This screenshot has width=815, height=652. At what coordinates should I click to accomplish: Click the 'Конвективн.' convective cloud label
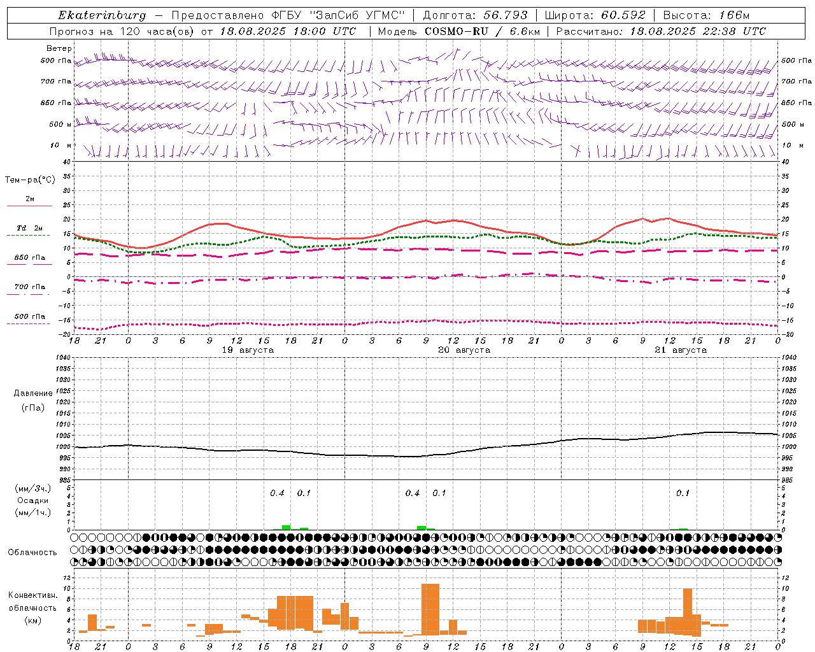point(33,595)
